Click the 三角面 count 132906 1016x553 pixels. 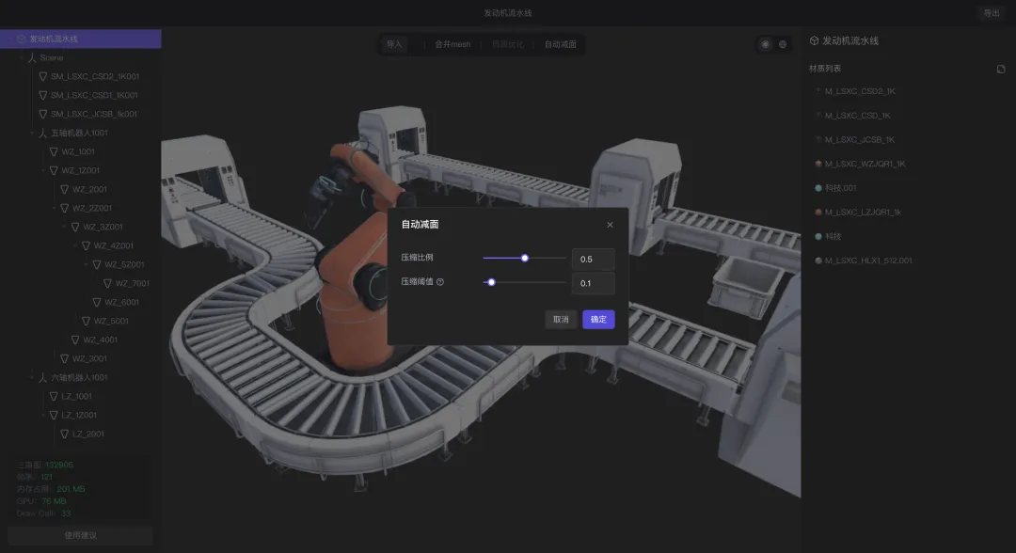coord(59,465)
